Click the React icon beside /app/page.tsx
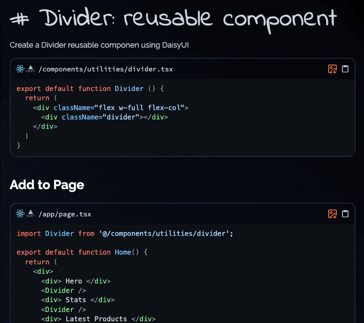The height and width of the screenshot is (323, 364). [x=20, y=213]
